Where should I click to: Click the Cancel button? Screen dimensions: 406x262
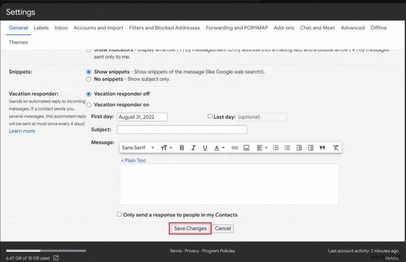[223, 229]
